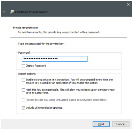Image resolution: width=133 pixels, height=130 pixels.
Task: Click the Certificate Import Wizard title text
Action: [x=31, y=12]
